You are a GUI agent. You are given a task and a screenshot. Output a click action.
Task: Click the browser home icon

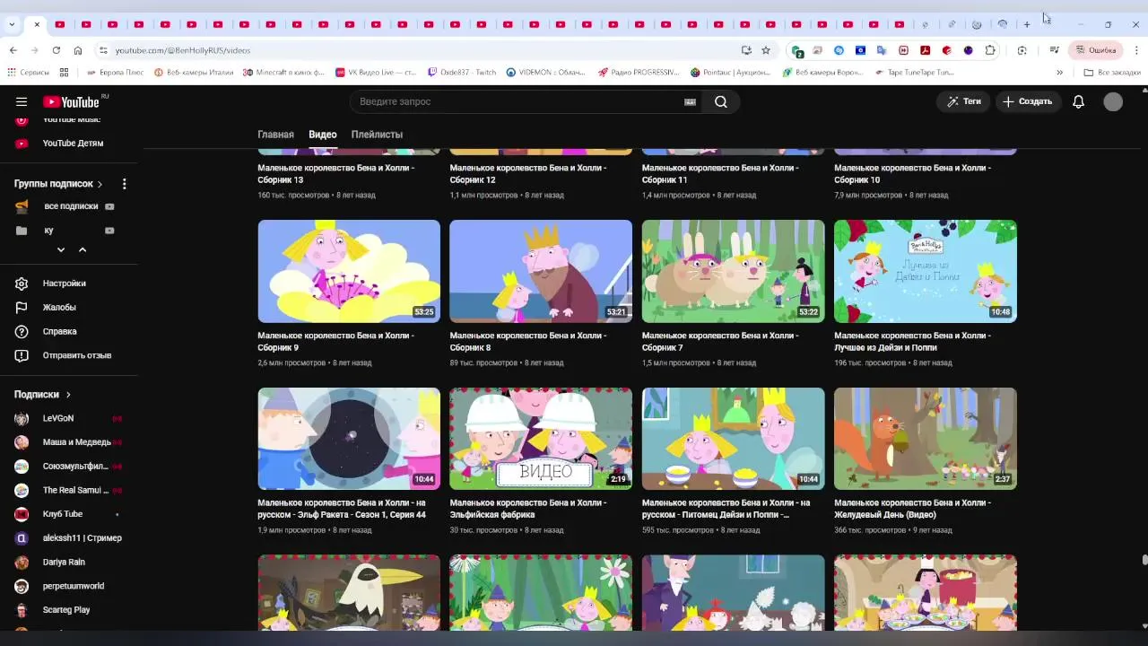(x=78, y=50)
